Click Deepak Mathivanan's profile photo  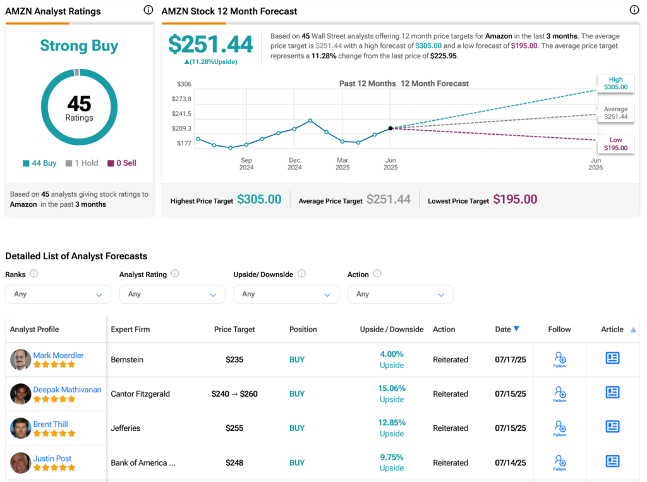pos(21,393)
